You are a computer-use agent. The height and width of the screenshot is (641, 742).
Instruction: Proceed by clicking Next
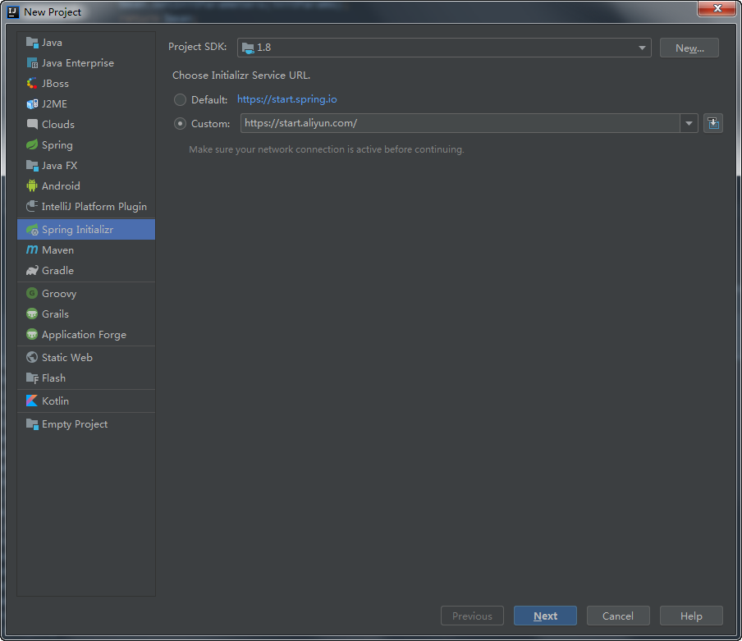click(544, 616)
